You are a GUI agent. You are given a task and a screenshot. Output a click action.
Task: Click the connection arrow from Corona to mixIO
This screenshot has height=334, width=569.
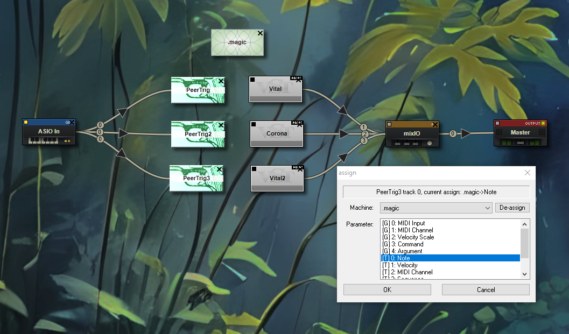click(344, 134)
